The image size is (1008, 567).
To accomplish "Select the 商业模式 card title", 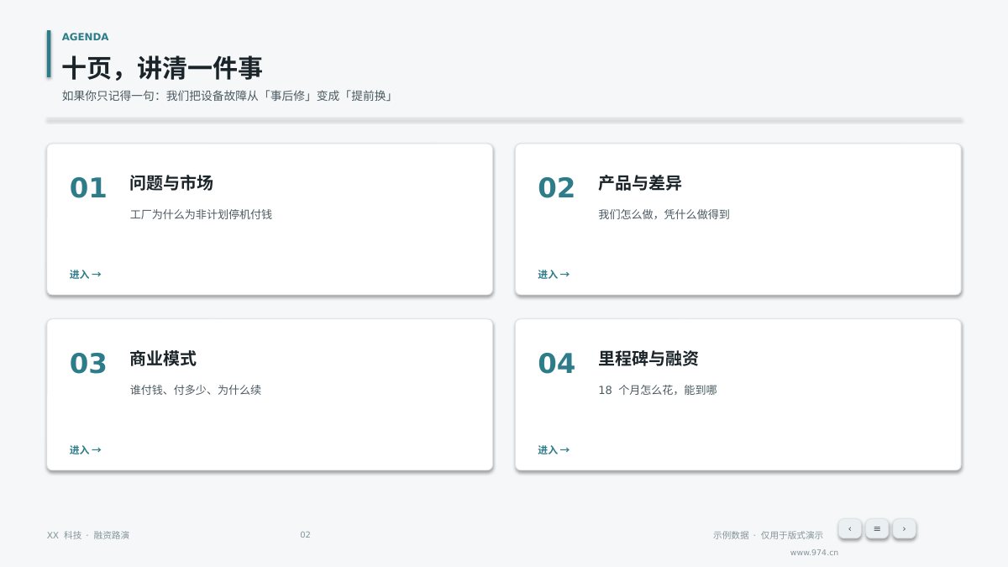I will pos(163,359).
